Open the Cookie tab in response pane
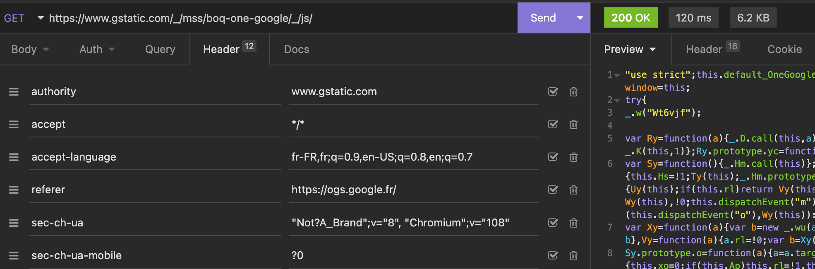The height and width of the screenshot is (269, 815). click(x=784, y=49)
